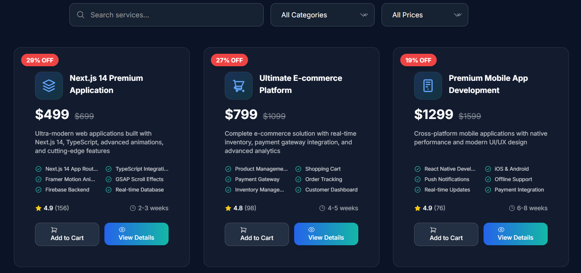The image size is (581, 273).
Task: Click the search magnifier icon
Action: [x=80, y=15]
